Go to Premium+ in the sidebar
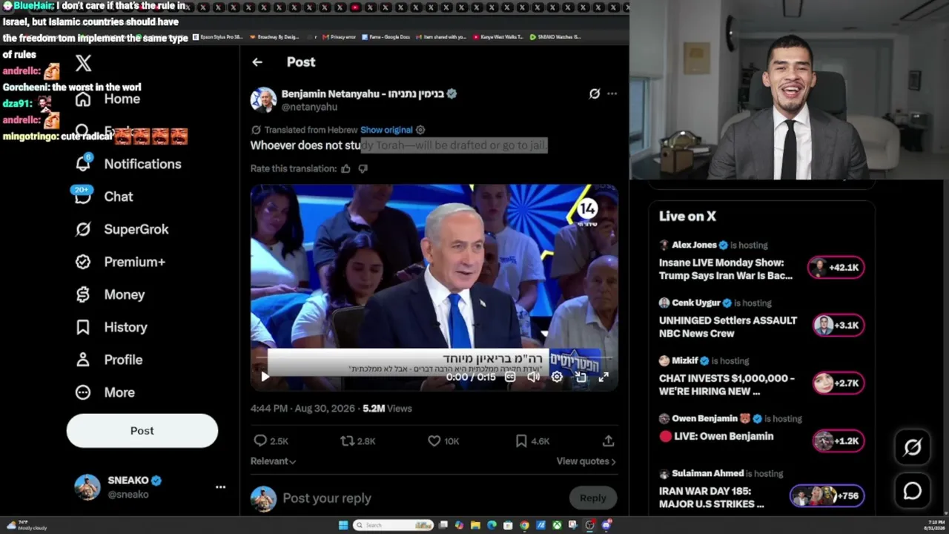This screenshot has width=949, height=534. pos(120,262)
